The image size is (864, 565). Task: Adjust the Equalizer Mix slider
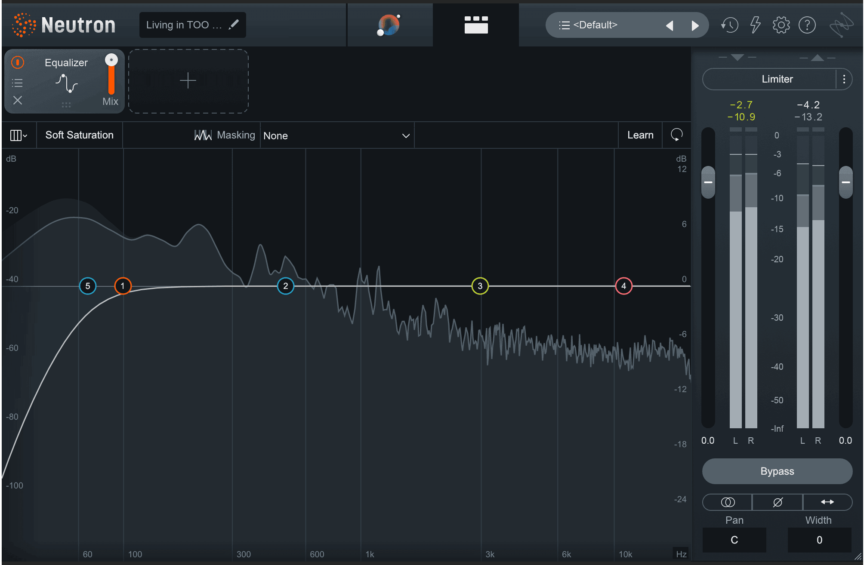click(x=111, y=74)
